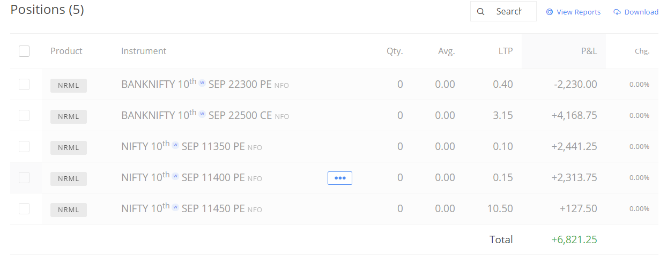Sort positions by LTP column header
Viewport: 667px width, 255px height.
pyautogui.click(x=505, y=51)
